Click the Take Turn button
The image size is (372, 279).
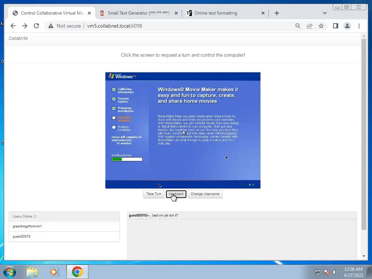[x=154, y=194]
